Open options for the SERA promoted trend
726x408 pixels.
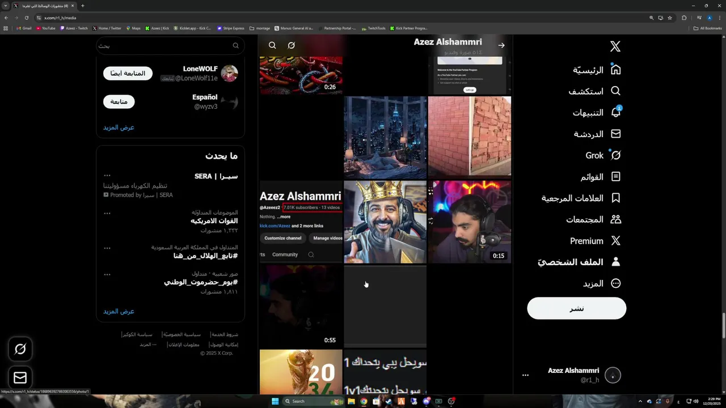[x=107, y=175]
